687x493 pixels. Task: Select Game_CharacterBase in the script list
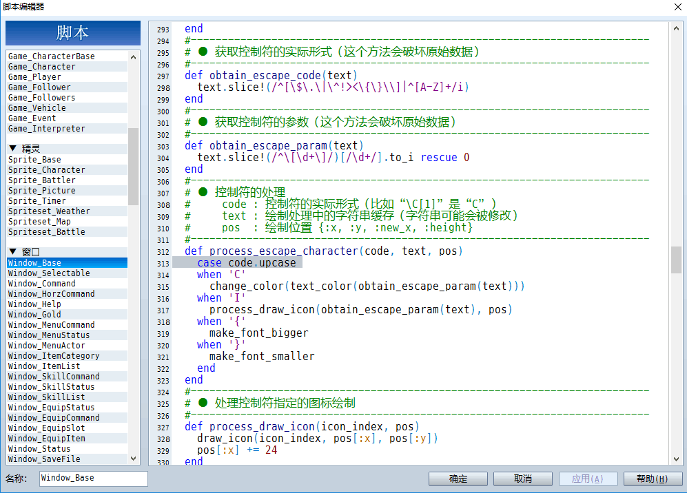(x=68, y=56)
